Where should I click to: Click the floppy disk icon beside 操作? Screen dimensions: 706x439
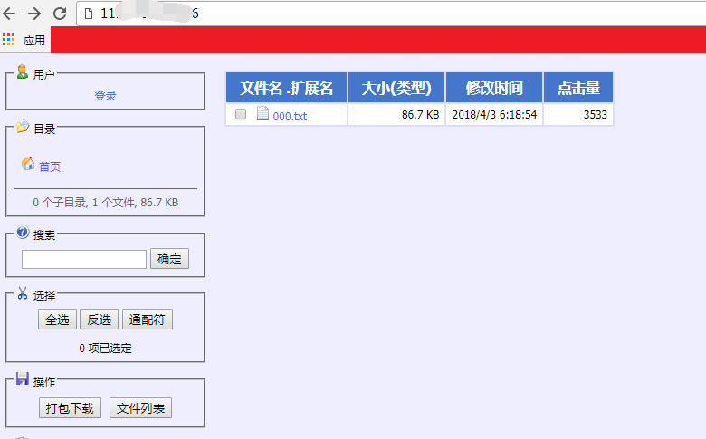click(23, 378)
